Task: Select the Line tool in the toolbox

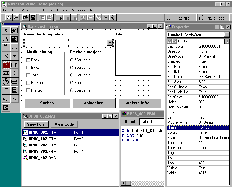Action: point(15,99)
